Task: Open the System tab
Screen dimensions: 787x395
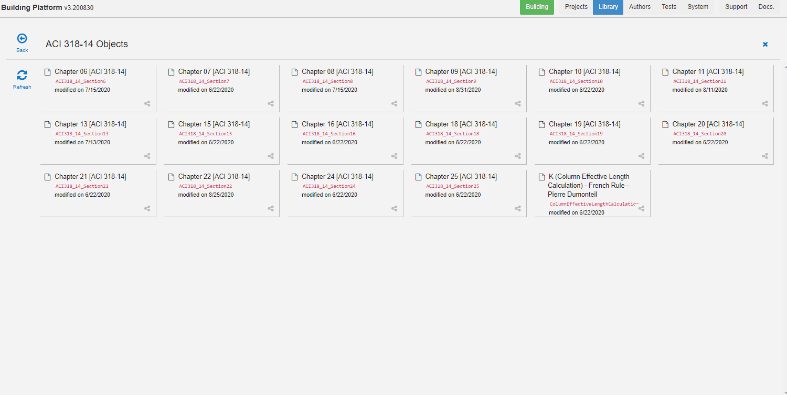Action: click(x=698, y=7)
